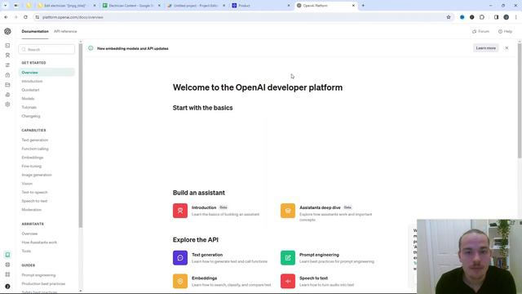The height and width of the screenshot is (294, 522).
Task: Switch to the Edit electrician browser tab
Action: (67, 6)
